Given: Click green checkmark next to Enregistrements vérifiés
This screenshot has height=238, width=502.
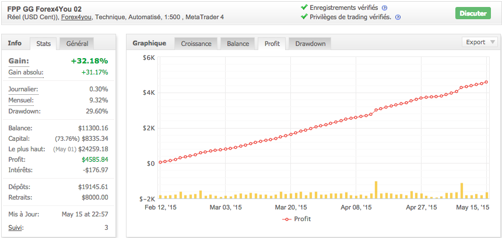Looking at the screenshot, I should tap(304, 7).
